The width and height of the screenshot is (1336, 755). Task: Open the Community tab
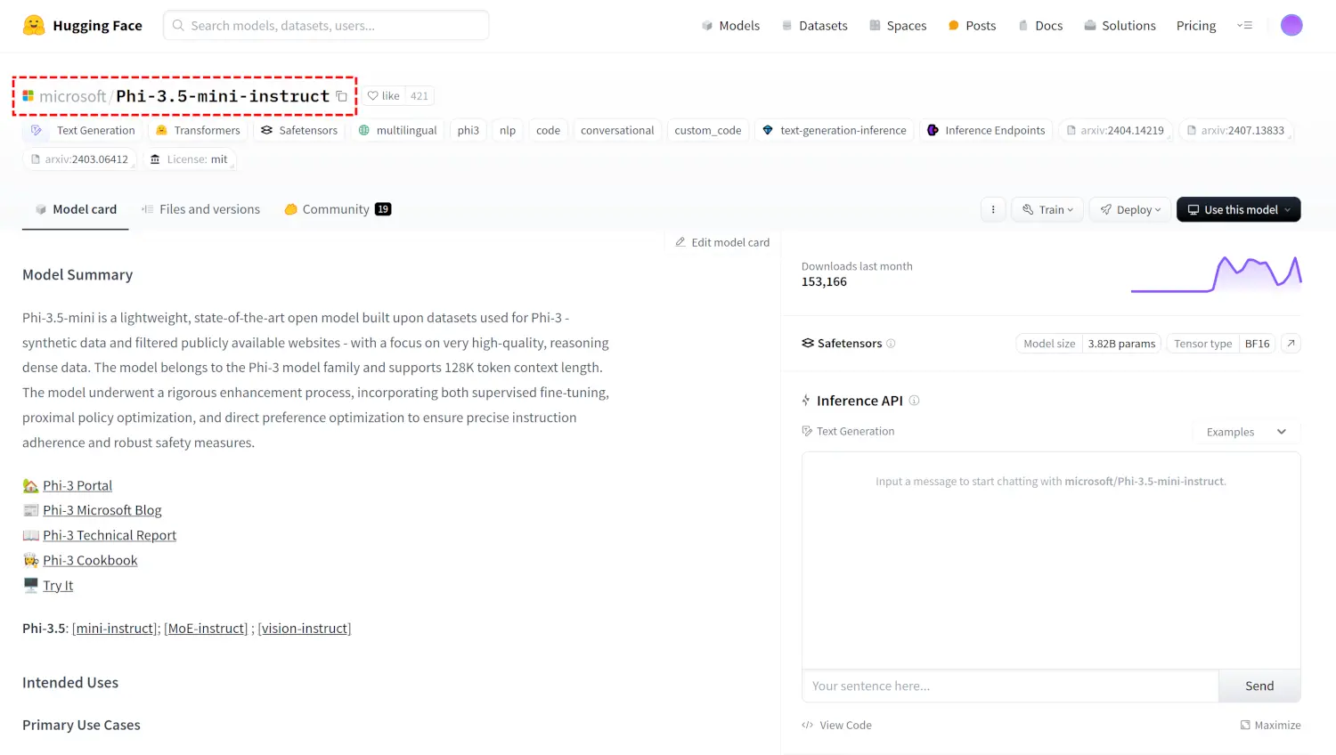[337, 209]
